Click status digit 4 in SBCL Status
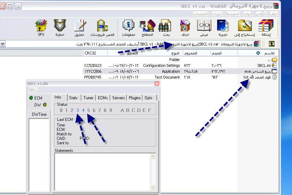 [83, 110]
